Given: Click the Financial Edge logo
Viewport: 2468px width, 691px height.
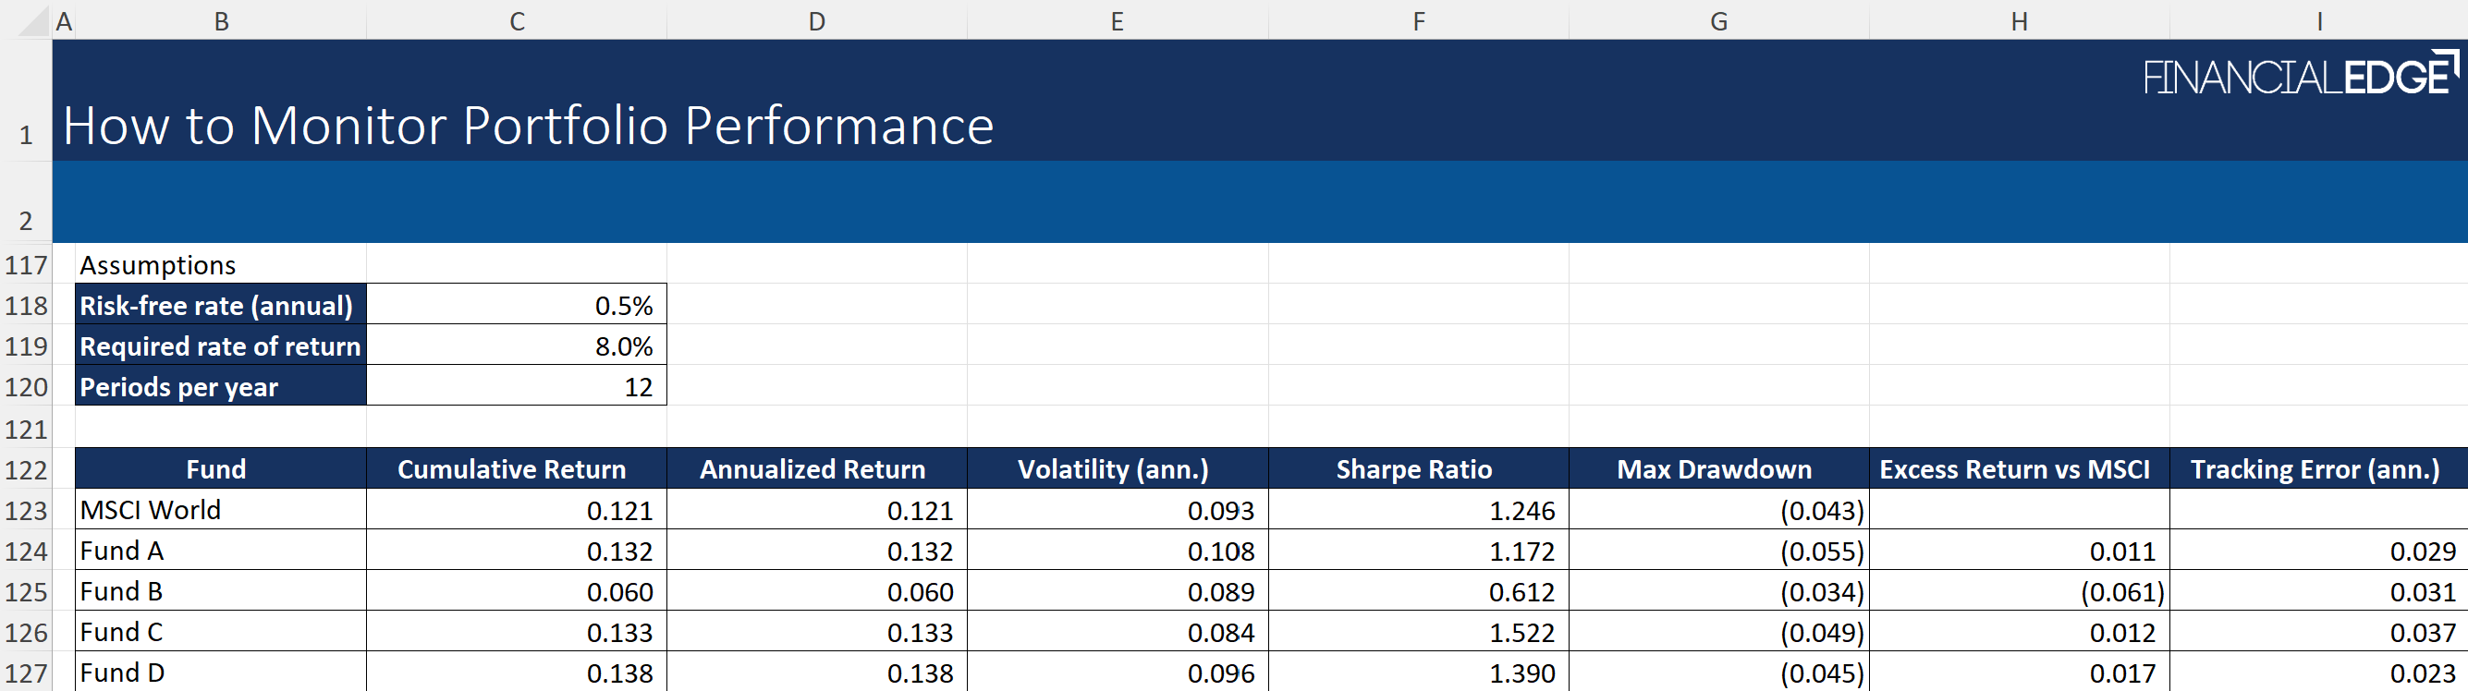Looking at the screenshot, I should 2300,77.
